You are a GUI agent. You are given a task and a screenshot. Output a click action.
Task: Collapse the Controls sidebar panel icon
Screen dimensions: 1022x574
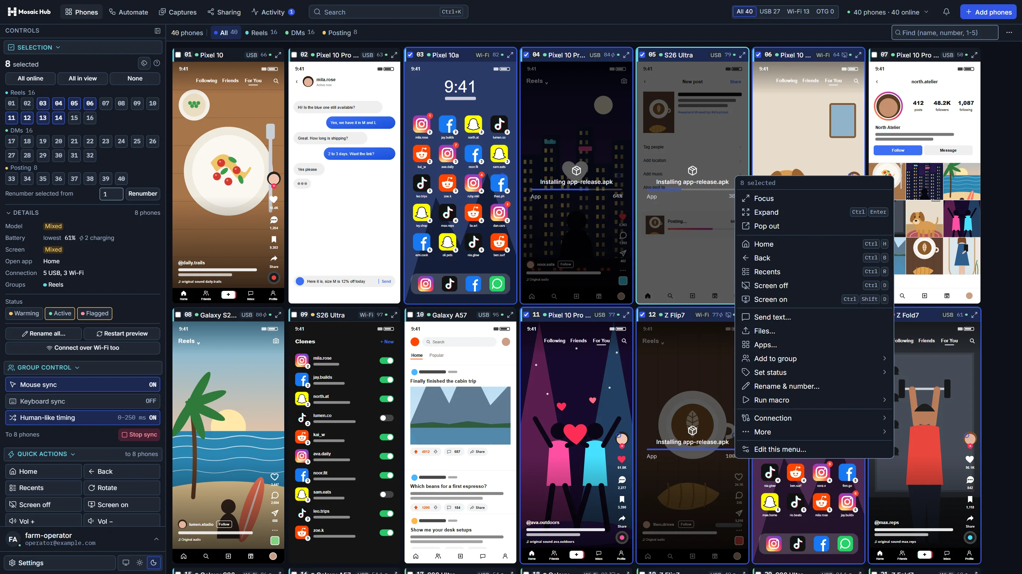point(158,30)
